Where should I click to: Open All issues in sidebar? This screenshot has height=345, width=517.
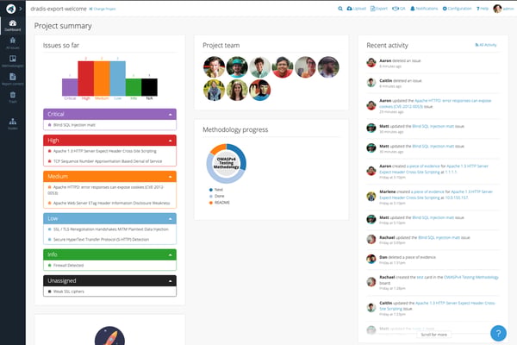coord(13,43)
